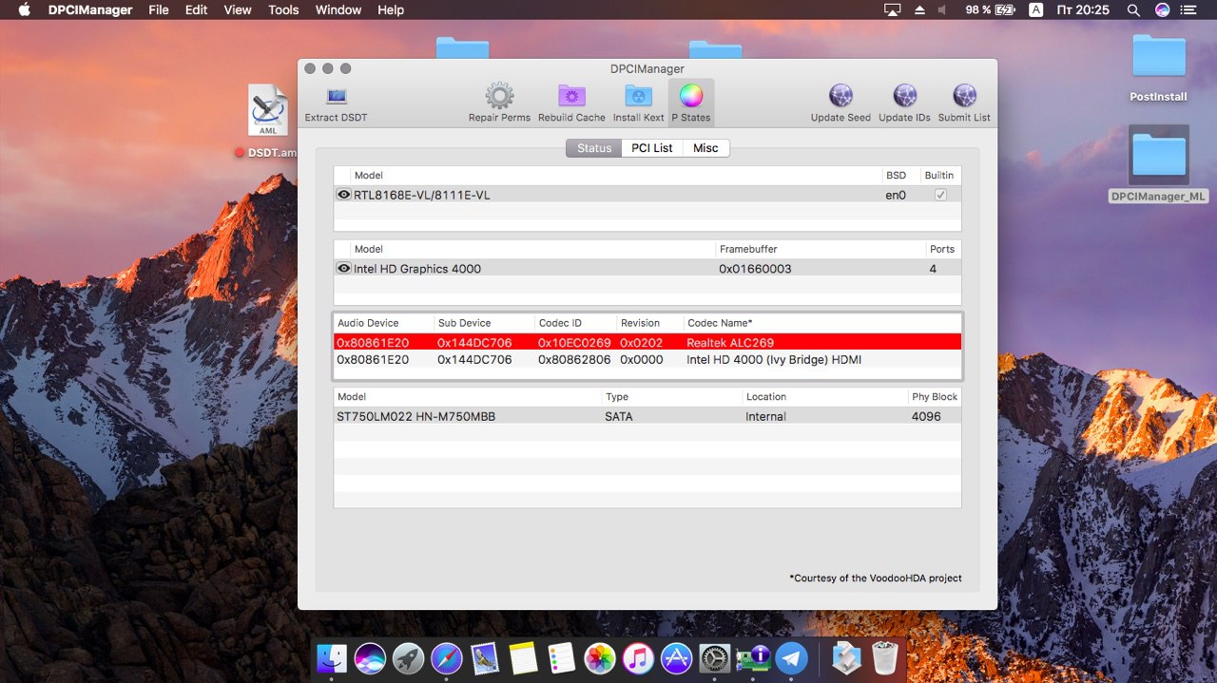Switch to the PCI List tab

coord(651,148)
